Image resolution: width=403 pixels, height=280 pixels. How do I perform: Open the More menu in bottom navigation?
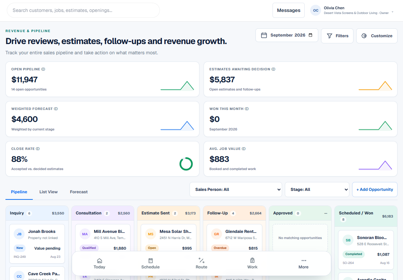point(304,264)
